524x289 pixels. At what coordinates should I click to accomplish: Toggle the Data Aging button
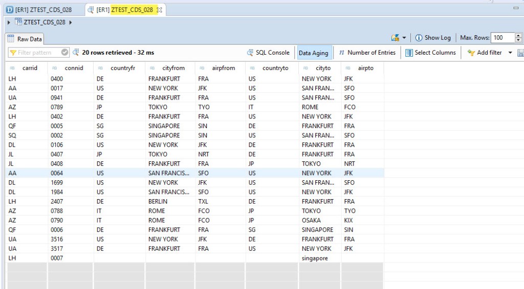(313, 53)
